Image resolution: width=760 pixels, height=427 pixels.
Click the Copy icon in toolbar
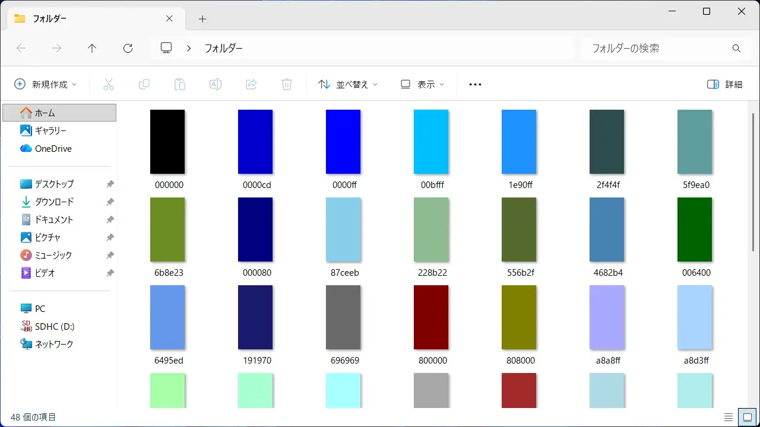click(144, 84)
